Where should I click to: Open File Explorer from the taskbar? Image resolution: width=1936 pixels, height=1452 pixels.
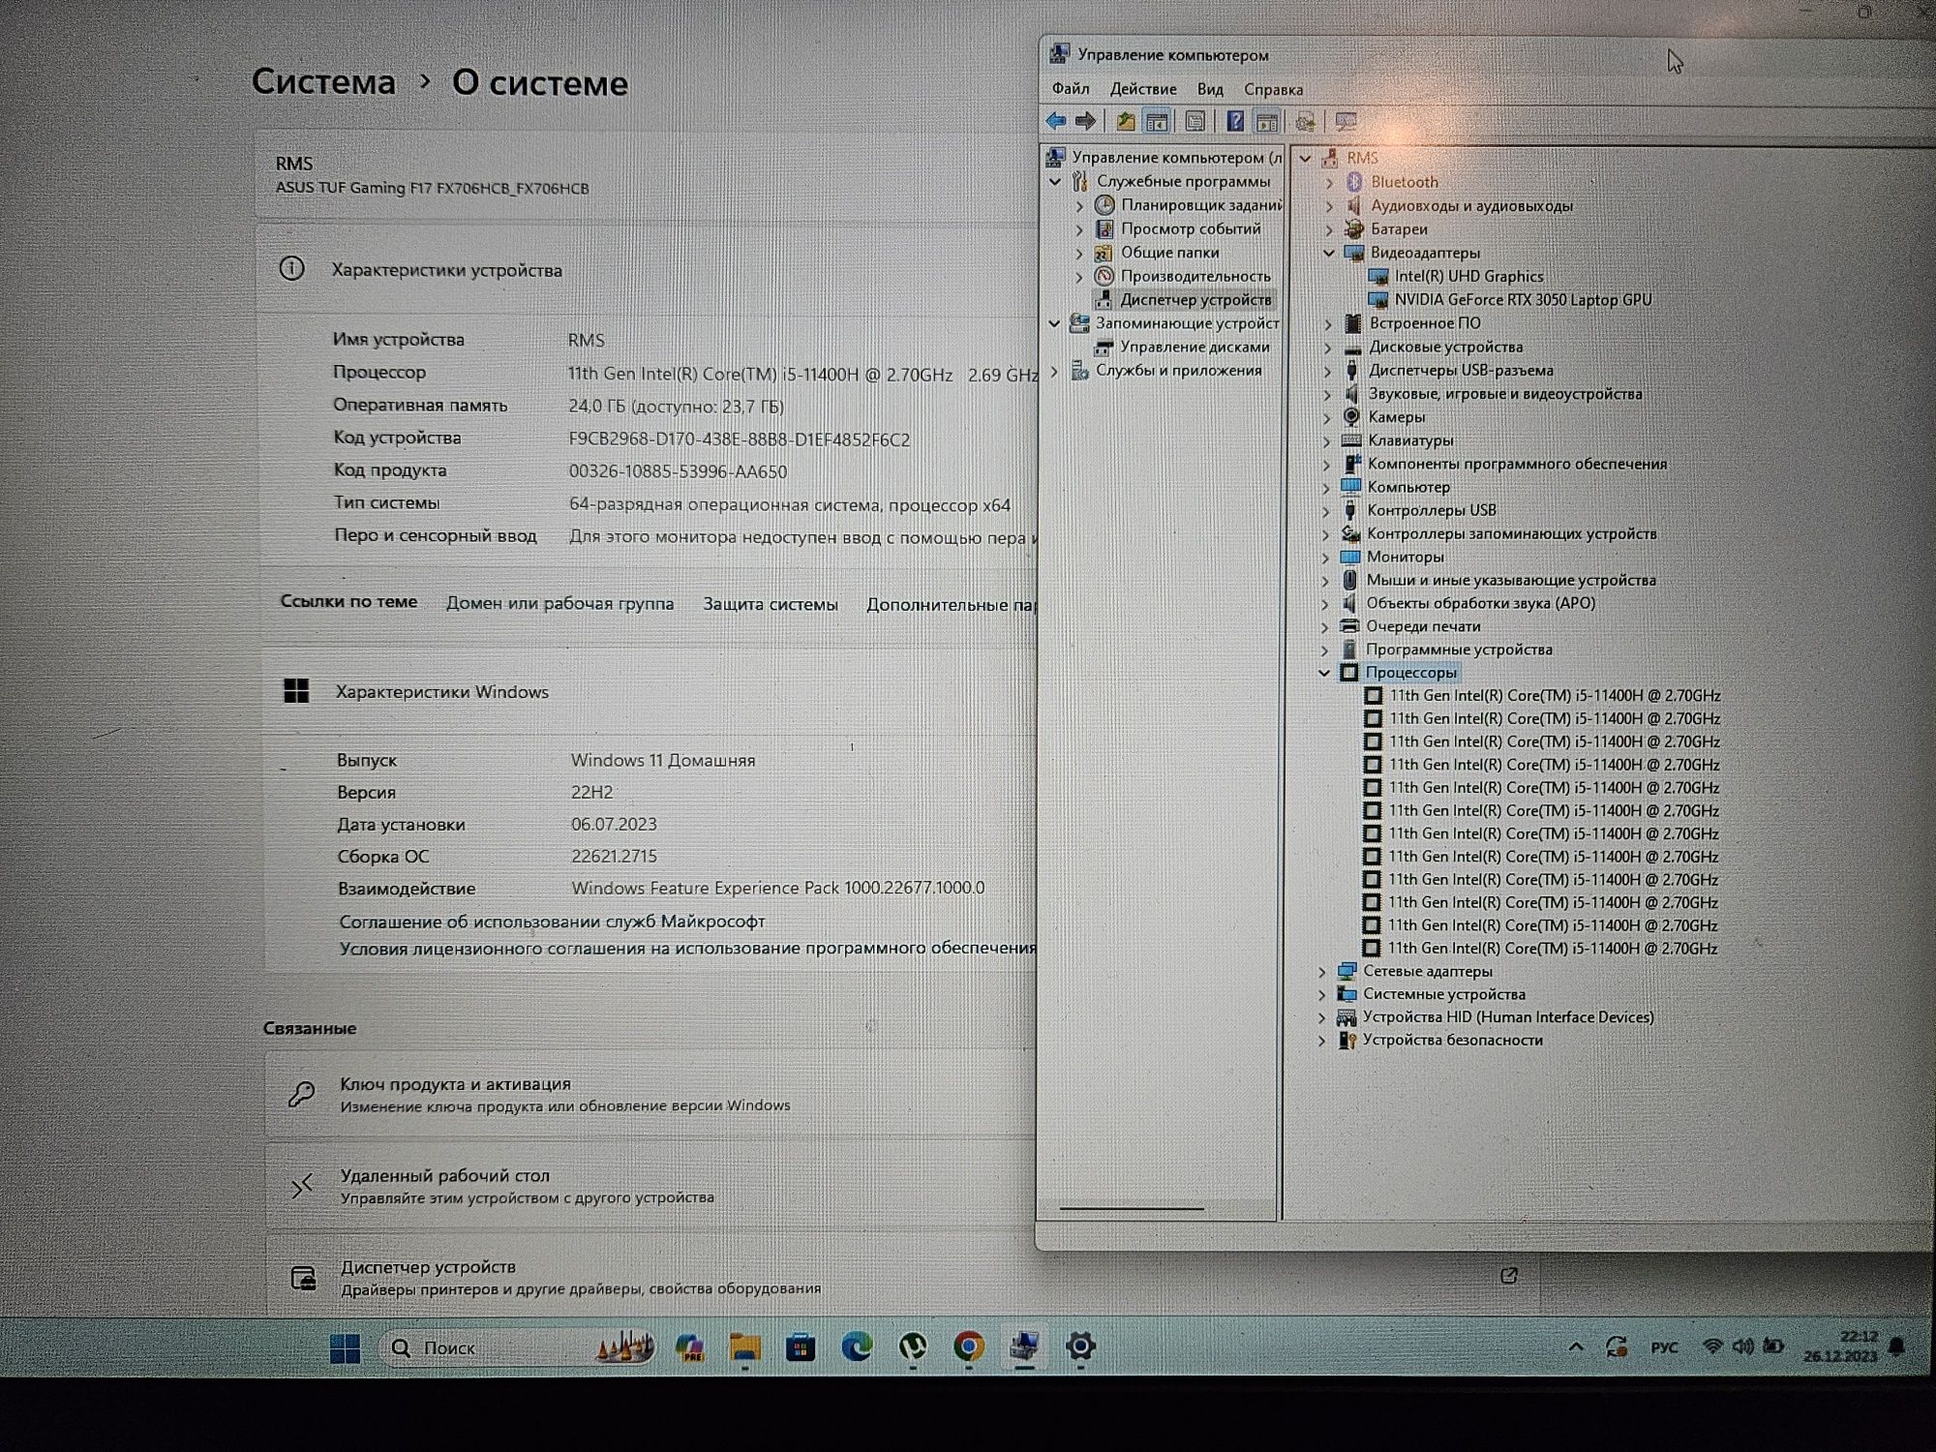coord(744,1347)
